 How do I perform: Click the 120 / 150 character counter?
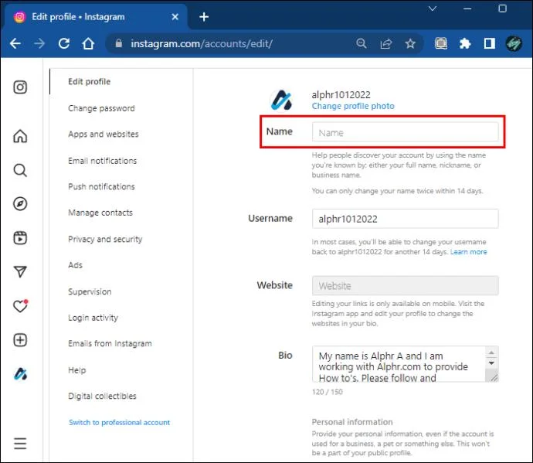click(x=327, y=392)
